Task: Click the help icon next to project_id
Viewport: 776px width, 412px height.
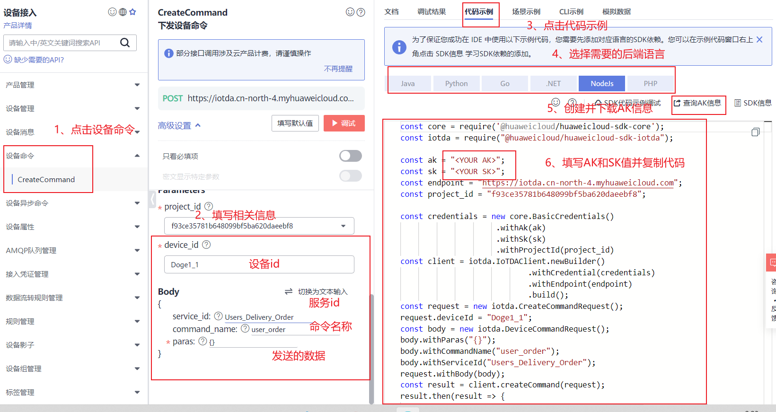Action: point(208,206)
